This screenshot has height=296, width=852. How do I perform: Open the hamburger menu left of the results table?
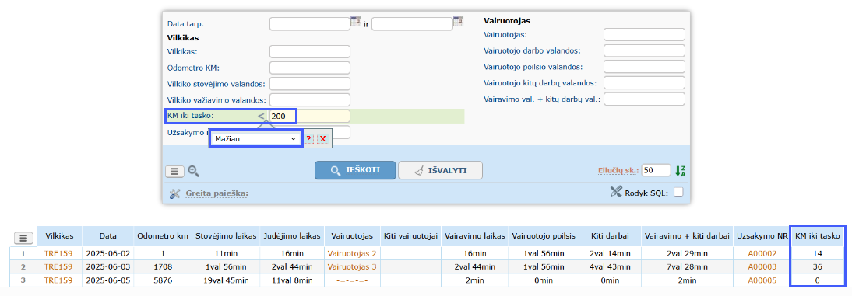pos(23,238)
